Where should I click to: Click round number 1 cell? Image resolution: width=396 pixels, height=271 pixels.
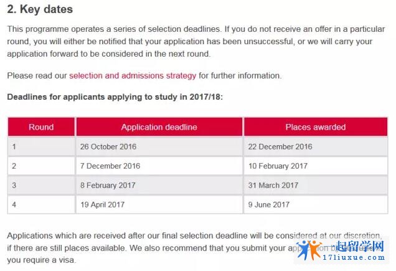[x=41, y=146]
